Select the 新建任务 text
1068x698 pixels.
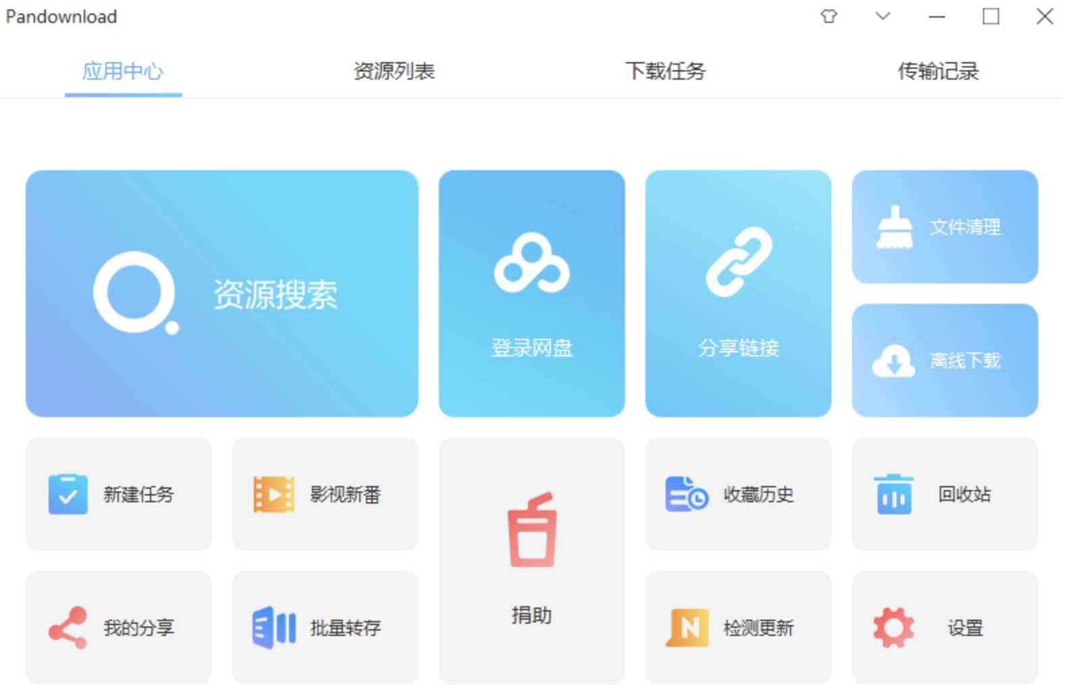(138, 495)
